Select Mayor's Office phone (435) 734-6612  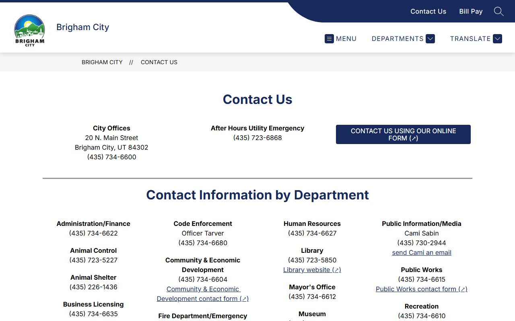[x=312, y=297]
